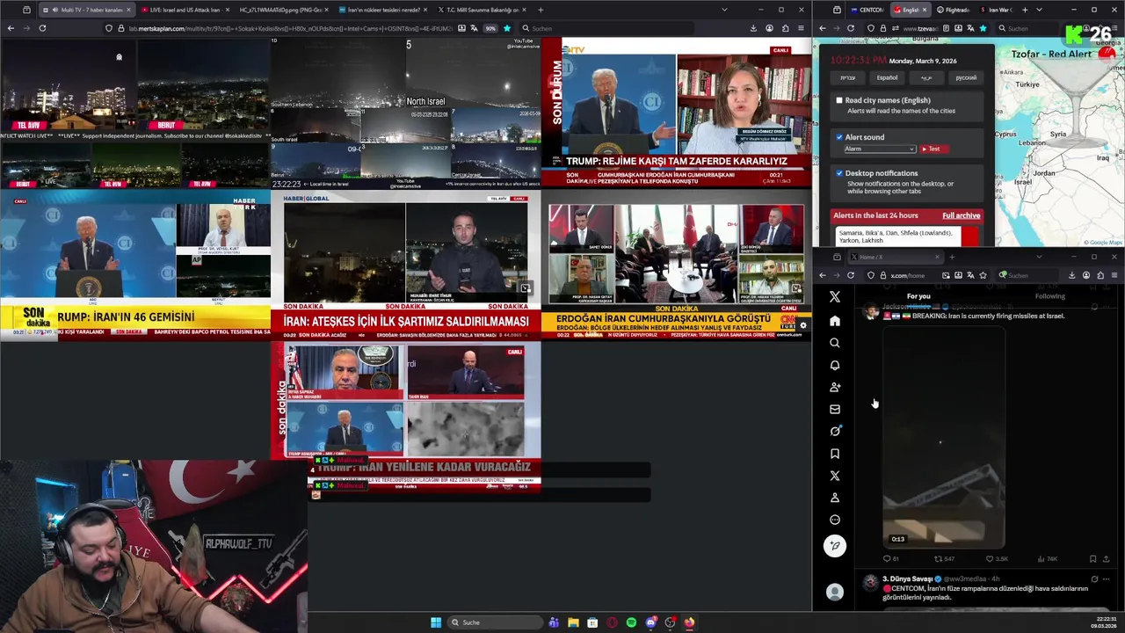Click the X logo above the sidebar
The width and height of the screenshot is (1125, 633).
point(835,297)
